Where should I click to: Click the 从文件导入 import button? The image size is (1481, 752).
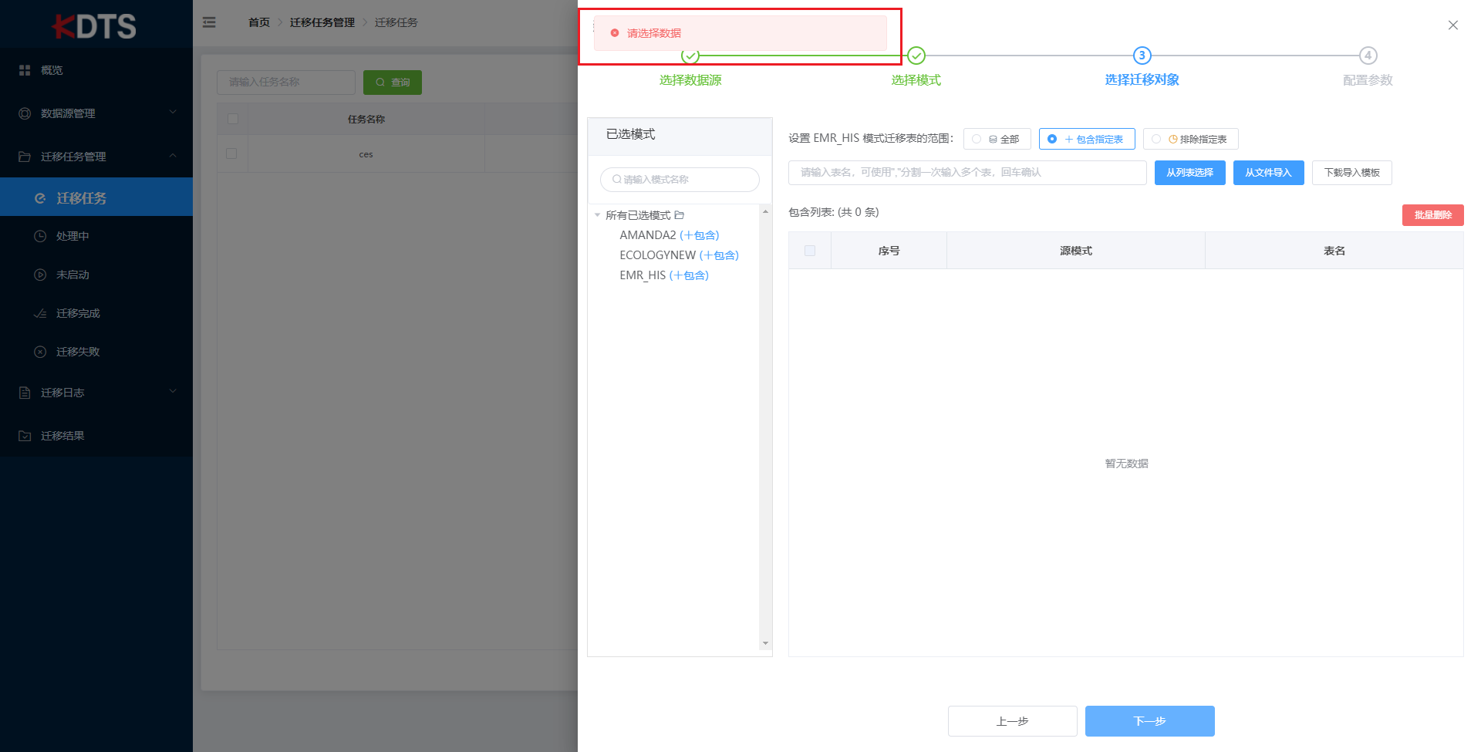1268,172
